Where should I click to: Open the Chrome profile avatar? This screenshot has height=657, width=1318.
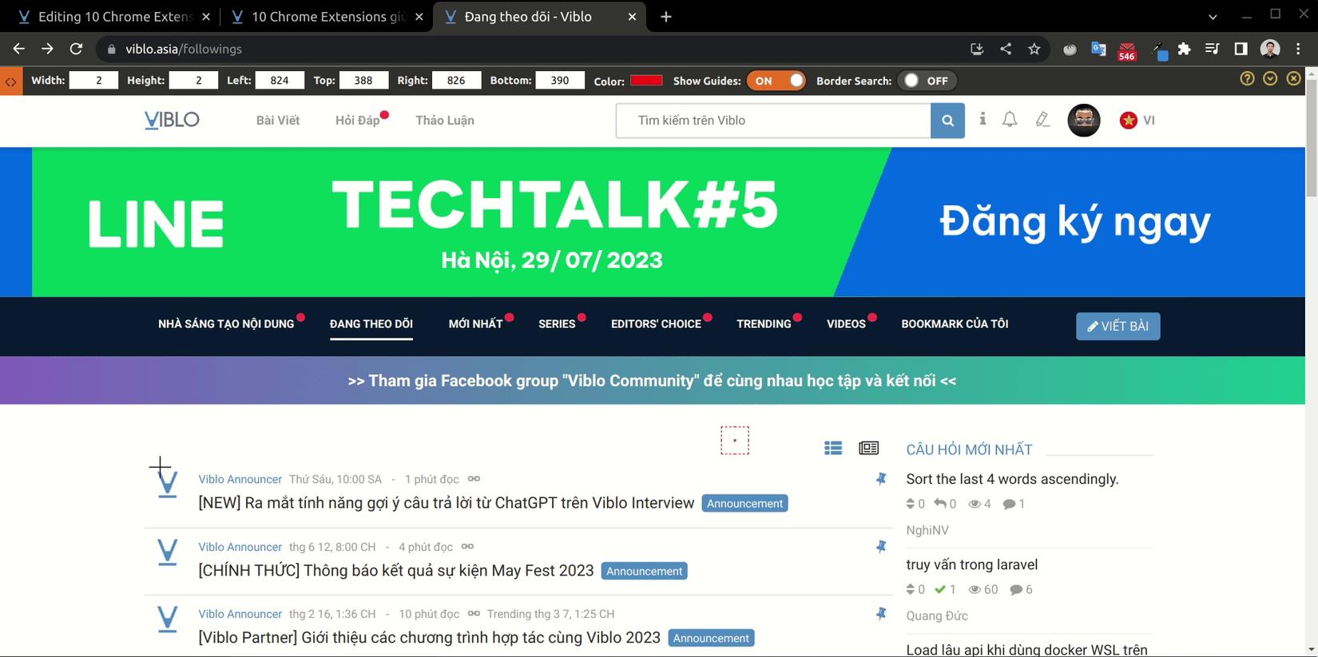click(1270, 49)
